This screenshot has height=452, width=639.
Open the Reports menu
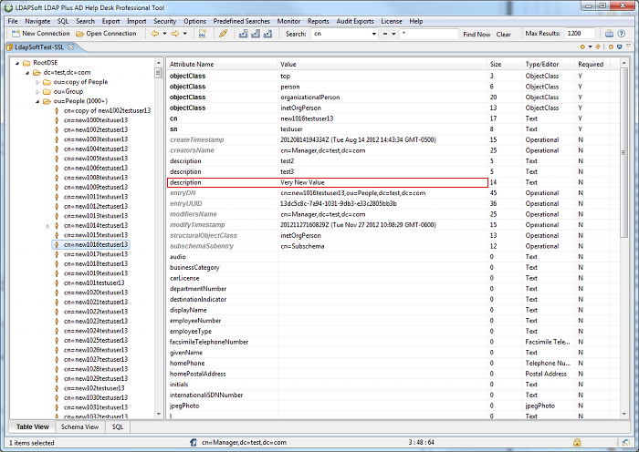click(x=319, y=21)
